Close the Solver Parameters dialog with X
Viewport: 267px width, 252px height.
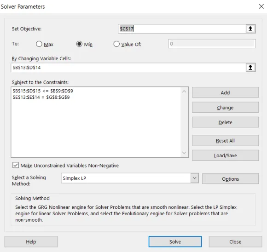(x=261, y=6)
